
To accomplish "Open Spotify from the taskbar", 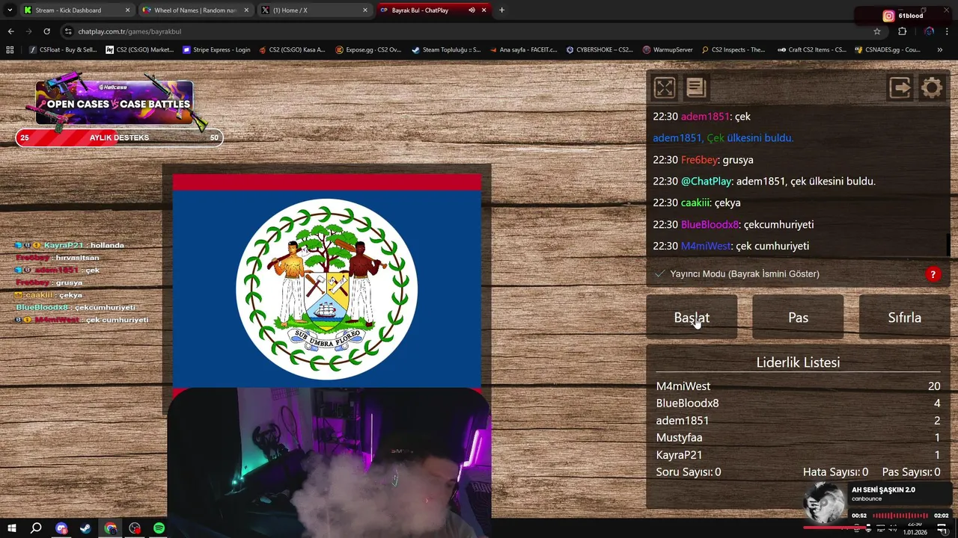I will (159, 528).
